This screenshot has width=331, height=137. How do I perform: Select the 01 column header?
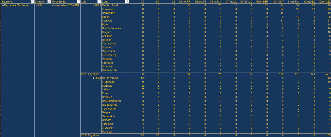point(142,2)
